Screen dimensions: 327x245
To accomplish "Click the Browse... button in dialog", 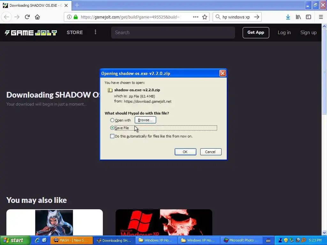I will 145,120.
